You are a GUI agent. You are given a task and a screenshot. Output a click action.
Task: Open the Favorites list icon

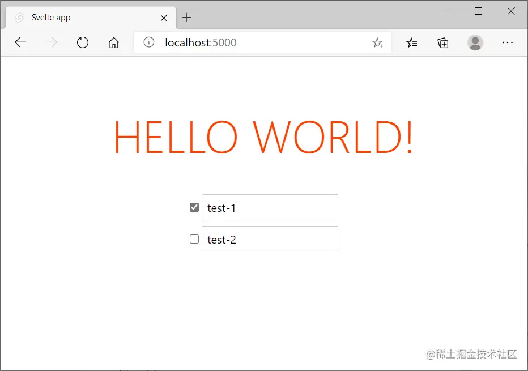[x=411, y=42]
